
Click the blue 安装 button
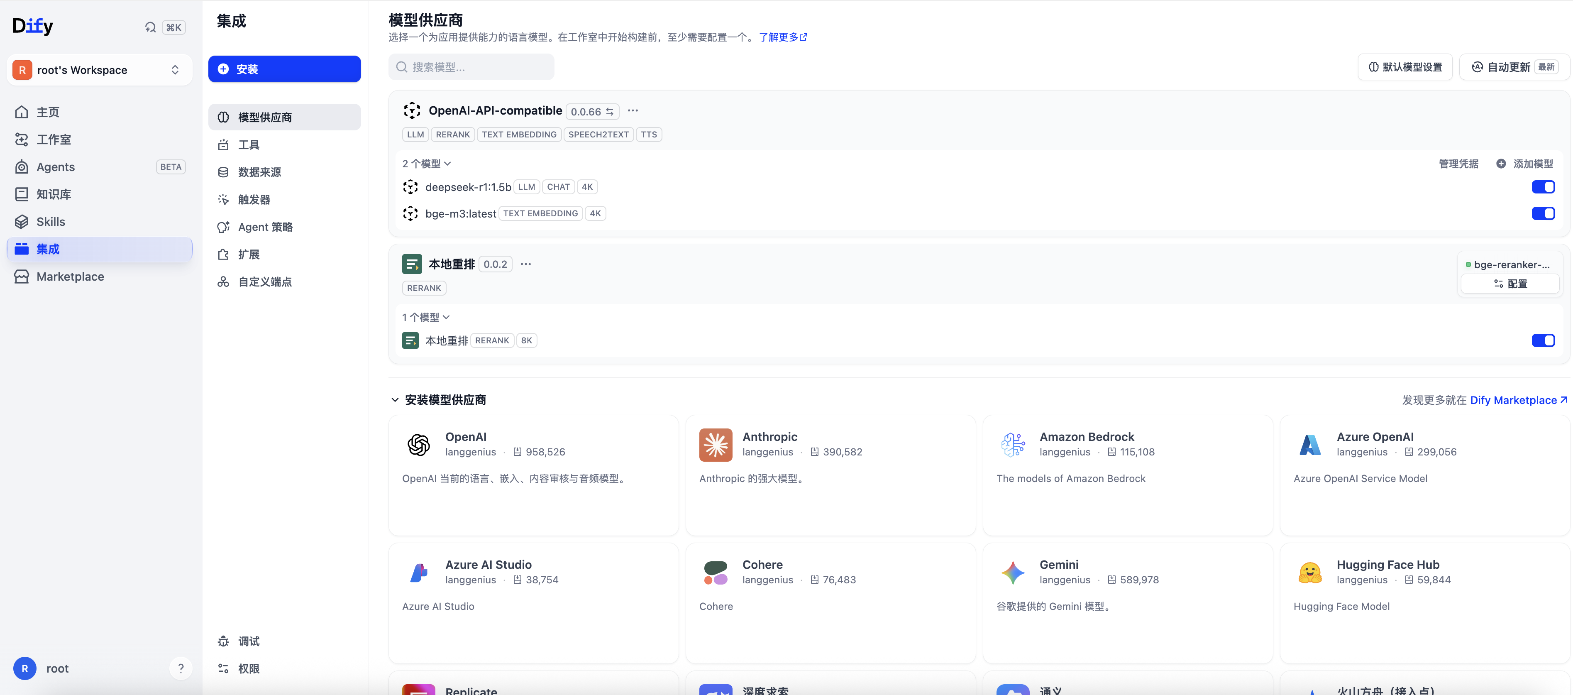pos(285,69)
